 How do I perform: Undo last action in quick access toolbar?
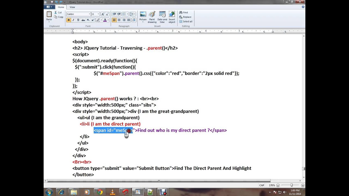(x=56, y=2)
